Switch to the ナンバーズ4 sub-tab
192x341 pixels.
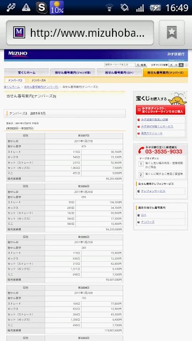[38, 80]
